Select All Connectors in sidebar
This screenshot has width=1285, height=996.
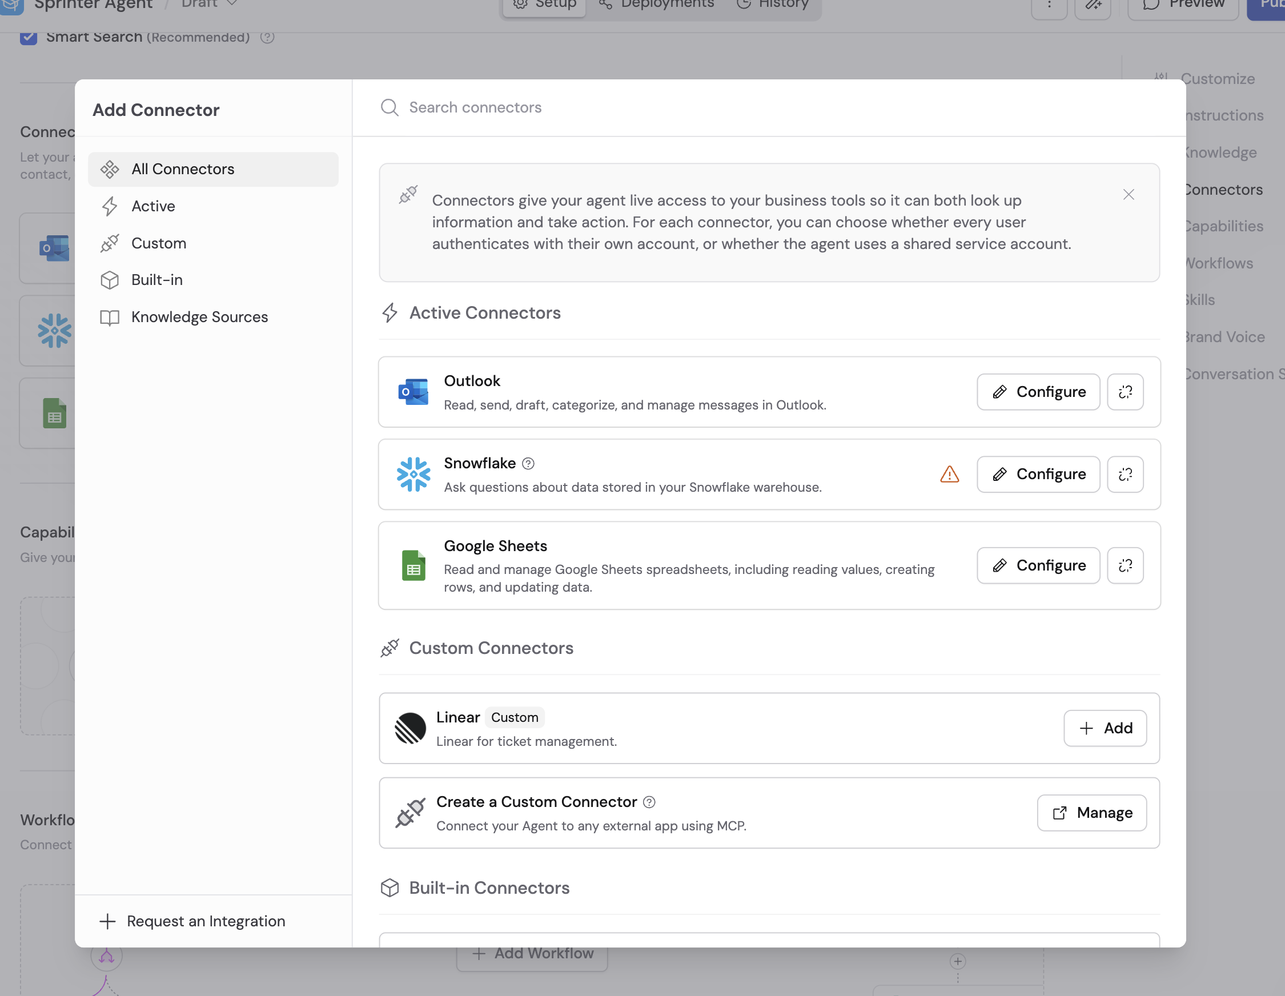213,170
